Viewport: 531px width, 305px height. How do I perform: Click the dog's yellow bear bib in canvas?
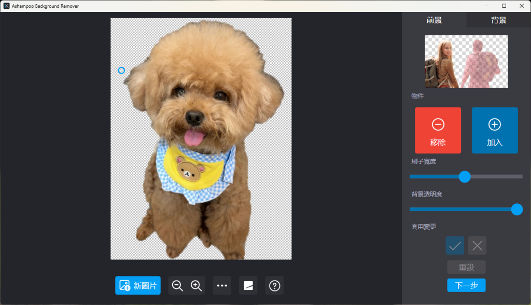click(x=192, y=169)
